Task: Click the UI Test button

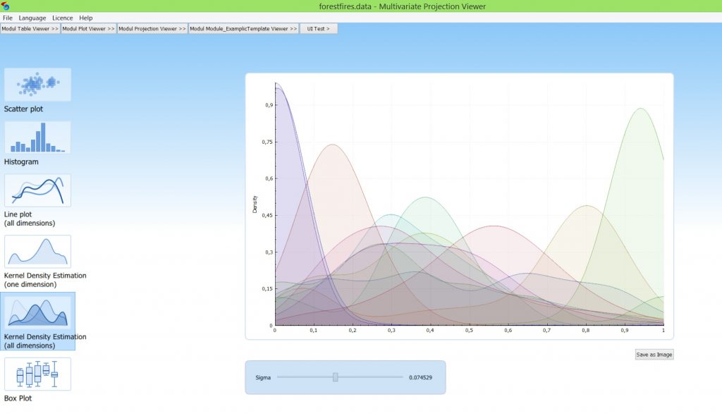Action: [319, 29]
